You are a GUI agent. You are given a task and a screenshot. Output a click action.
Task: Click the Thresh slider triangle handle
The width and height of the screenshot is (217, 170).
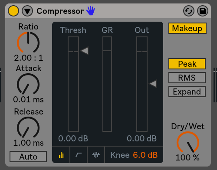[x=85, y=51]
